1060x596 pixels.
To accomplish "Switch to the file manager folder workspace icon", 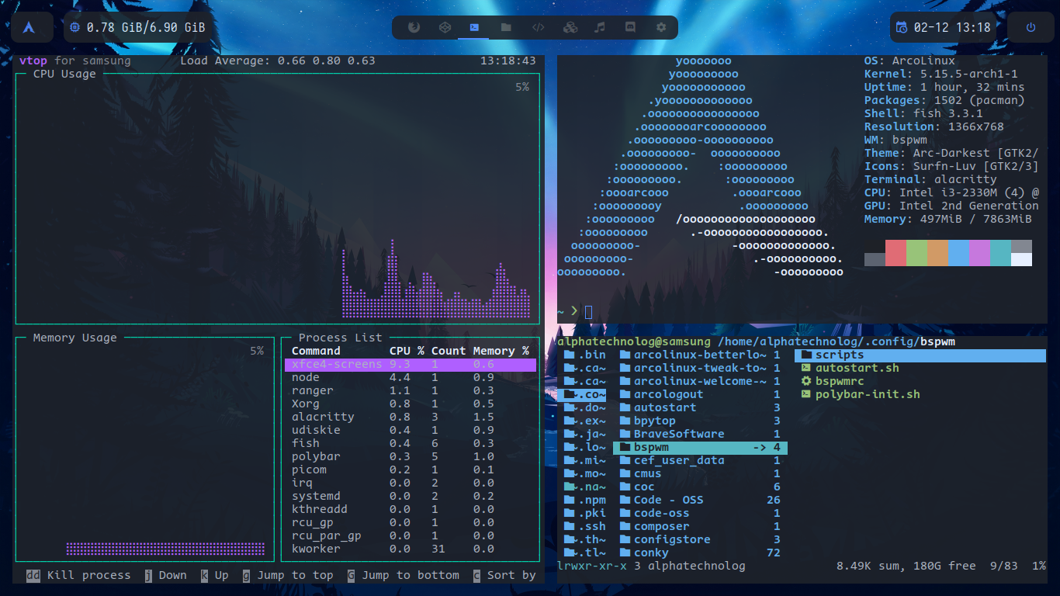I will (506, 27).
